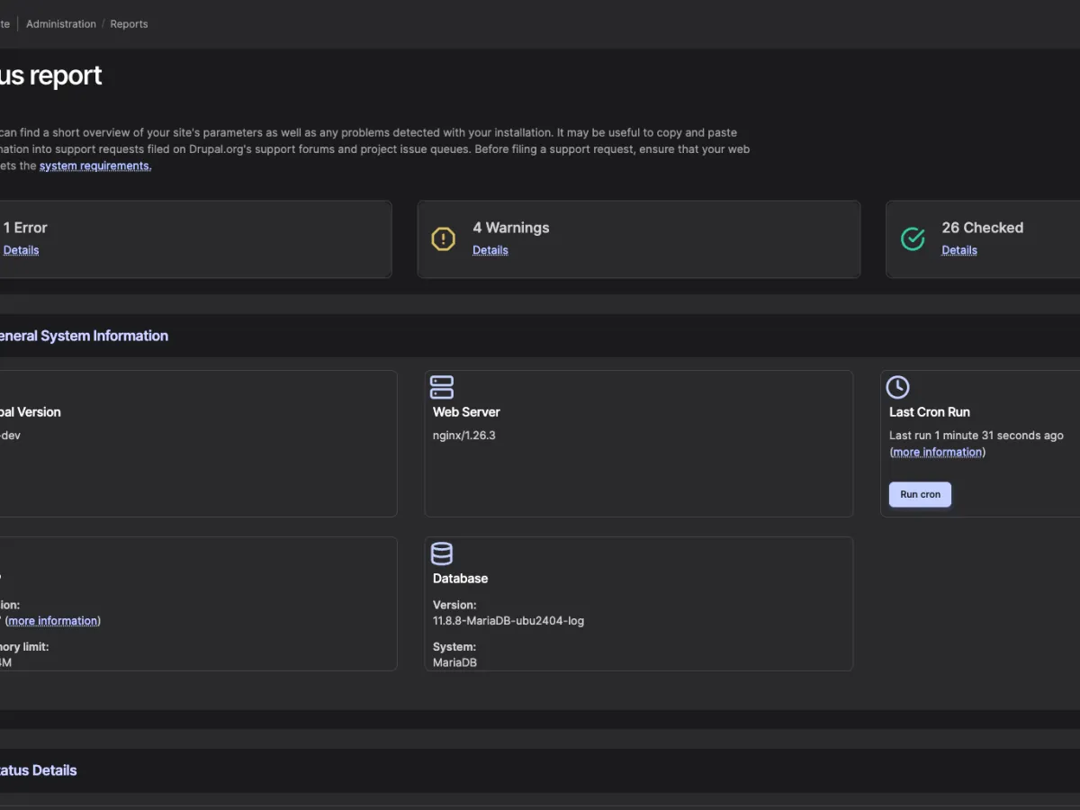This screenshot has height=810, width=1080.
Task: Click the database cylinder icon above Database
Action: (x=442, y=553)
